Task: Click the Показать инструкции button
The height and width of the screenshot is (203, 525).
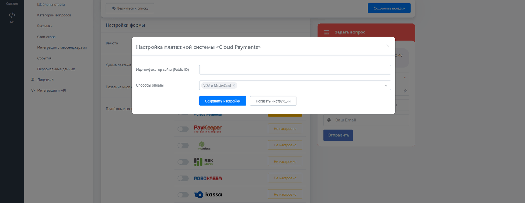Action: (x=273, y=101)
